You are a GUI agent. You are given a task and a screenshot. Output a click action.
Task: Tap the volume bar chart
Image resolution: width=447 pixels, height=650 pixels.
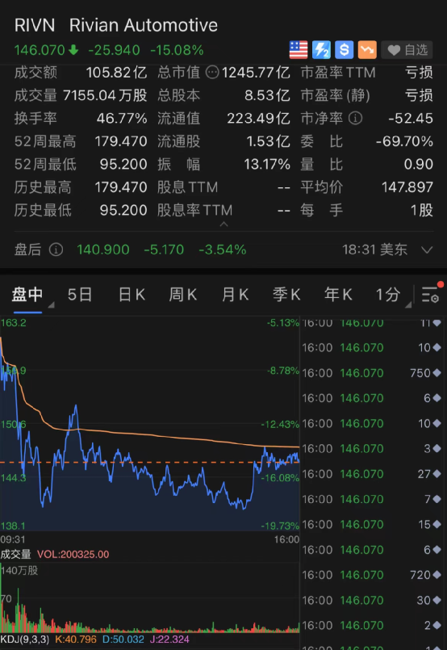pyautogui.click(x=149, y=598)
